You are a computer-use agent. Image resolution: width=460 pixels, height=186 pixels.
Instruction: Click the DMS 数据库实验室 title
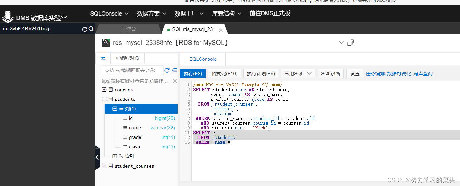pyautogui.click(x=41, y=18)
